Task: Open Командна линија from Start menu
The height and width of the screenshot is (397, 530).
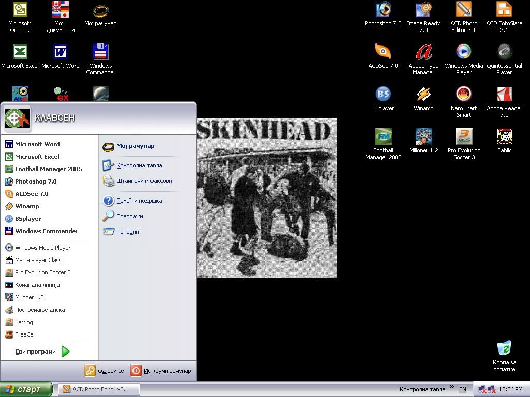Action: (x=49, y=285)
